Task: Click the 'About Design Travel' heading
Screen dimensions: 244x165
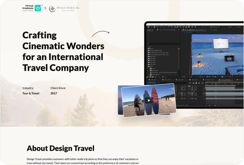Action: pyautogui.click(x=60, y=148)
